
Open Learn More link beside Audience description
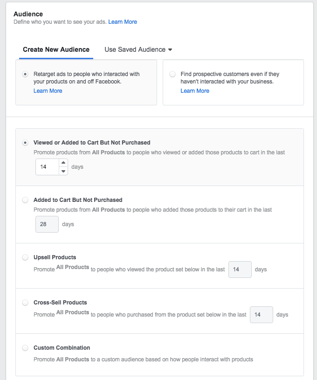coord(123,22)
